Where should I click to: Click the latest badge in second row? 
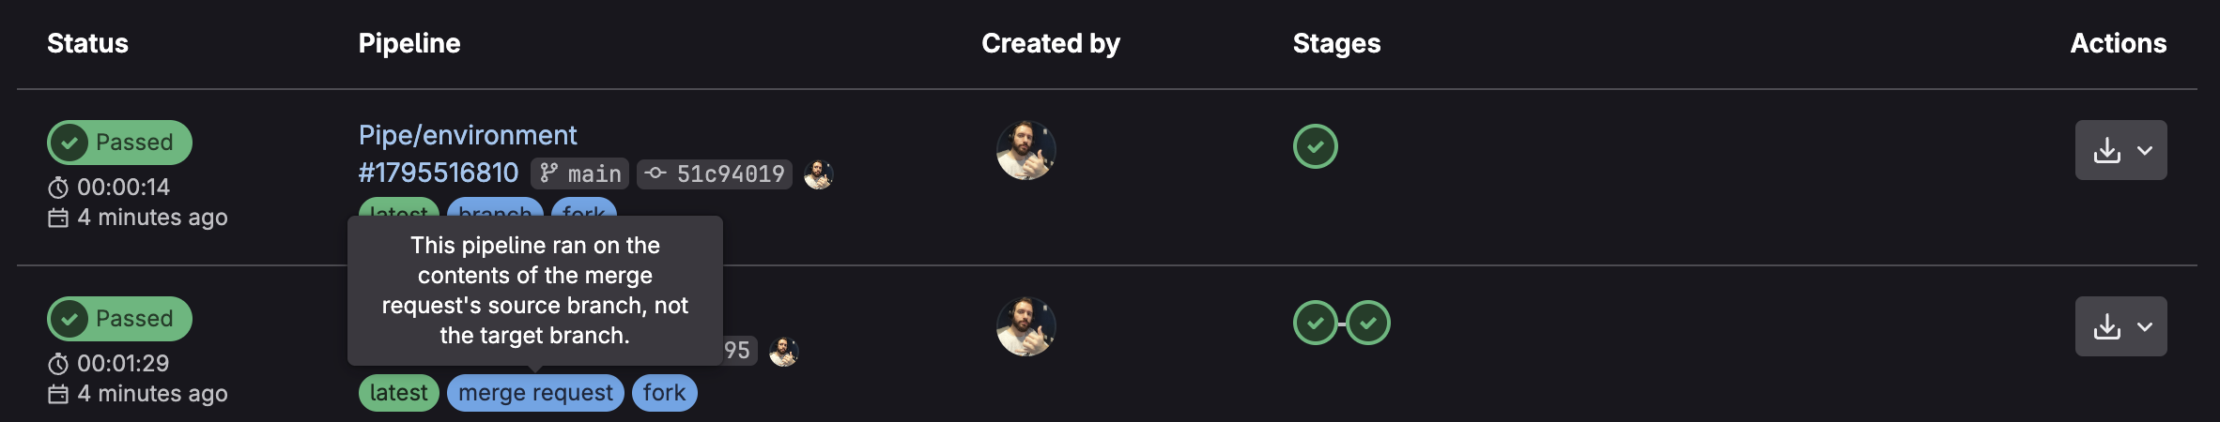[398, 393]
